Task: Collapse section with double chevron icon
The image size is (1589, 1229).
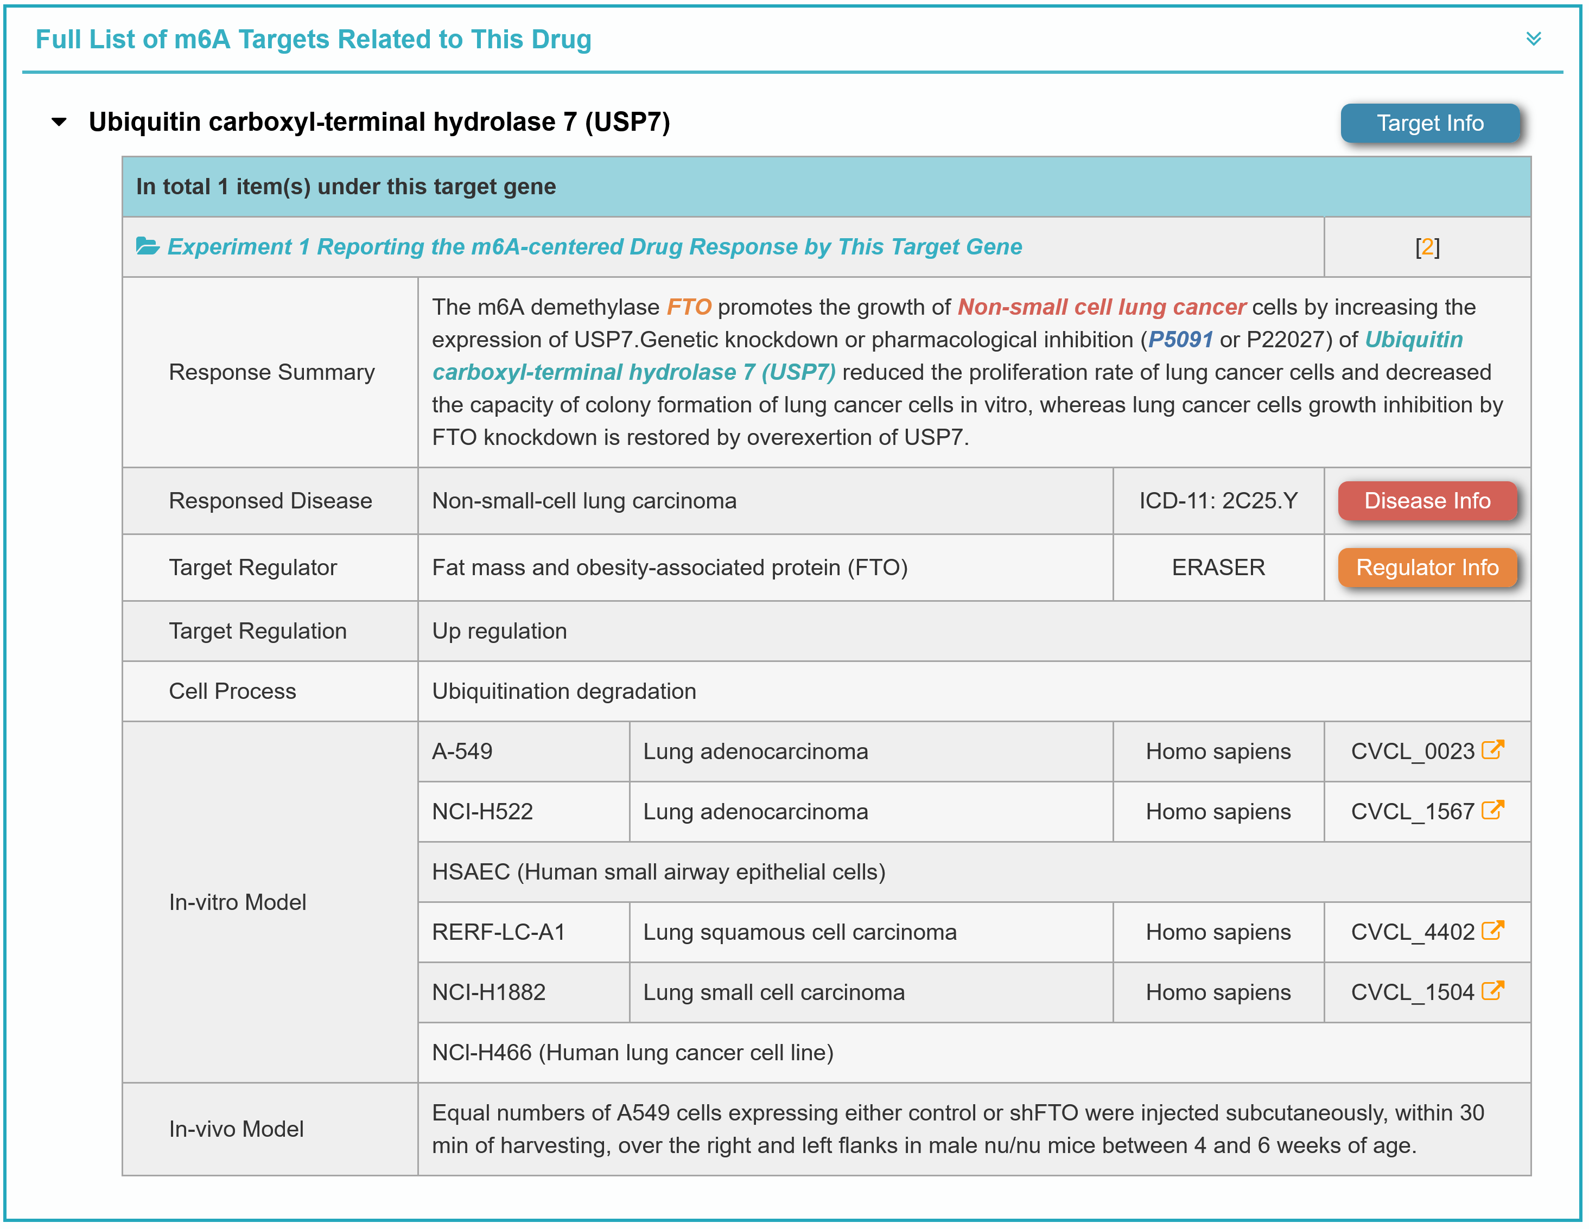Action: coord(1533,39)
